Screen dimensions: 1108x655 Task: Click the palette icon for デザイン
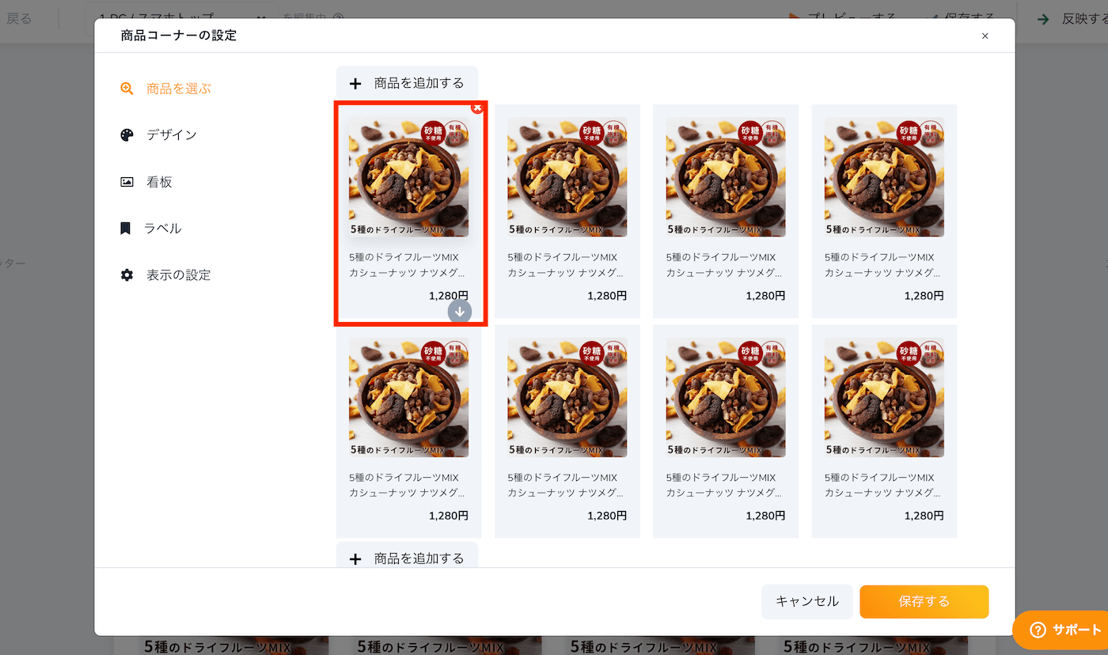[127, 135]
